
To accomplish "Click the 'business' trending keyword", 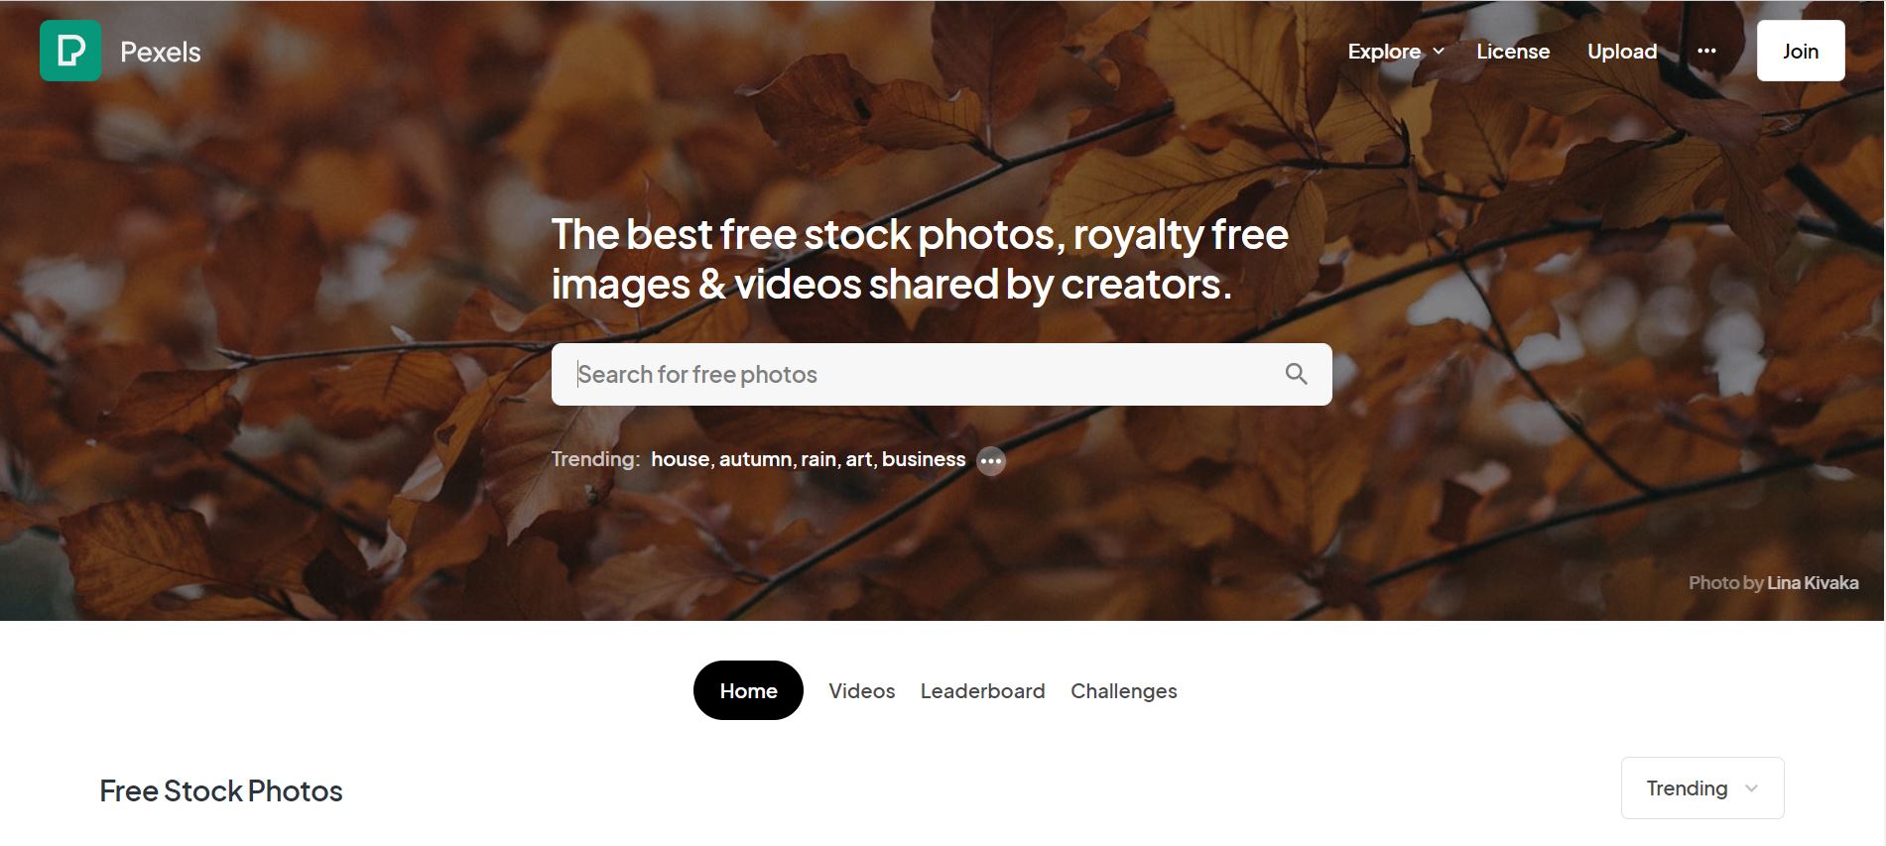I will click(x=924, y=459).
